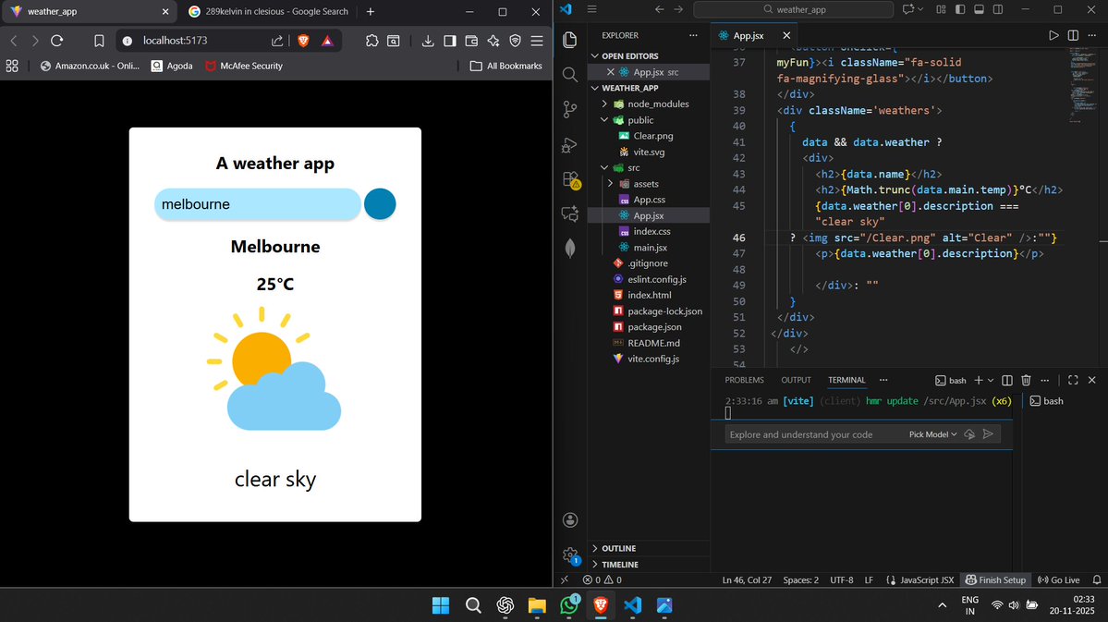Open the Agoda bookmark
The height and width of the screenshot is (622, 1108).
172,66
